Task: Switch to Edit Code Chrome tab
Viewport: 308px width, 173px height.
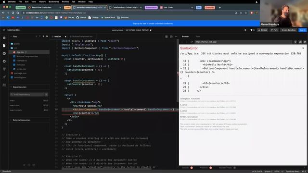Action: tap(176, 8)
